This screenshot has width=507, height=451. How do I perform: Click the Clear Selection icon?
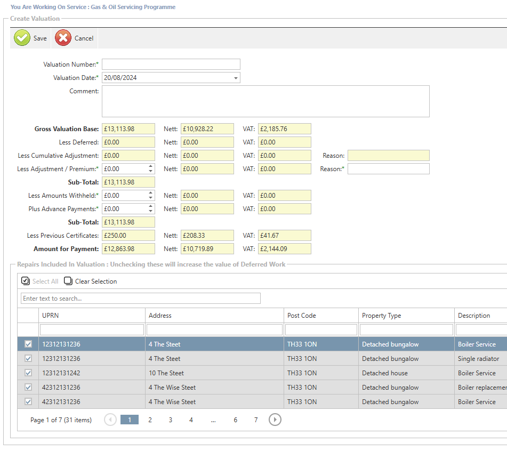68,281
